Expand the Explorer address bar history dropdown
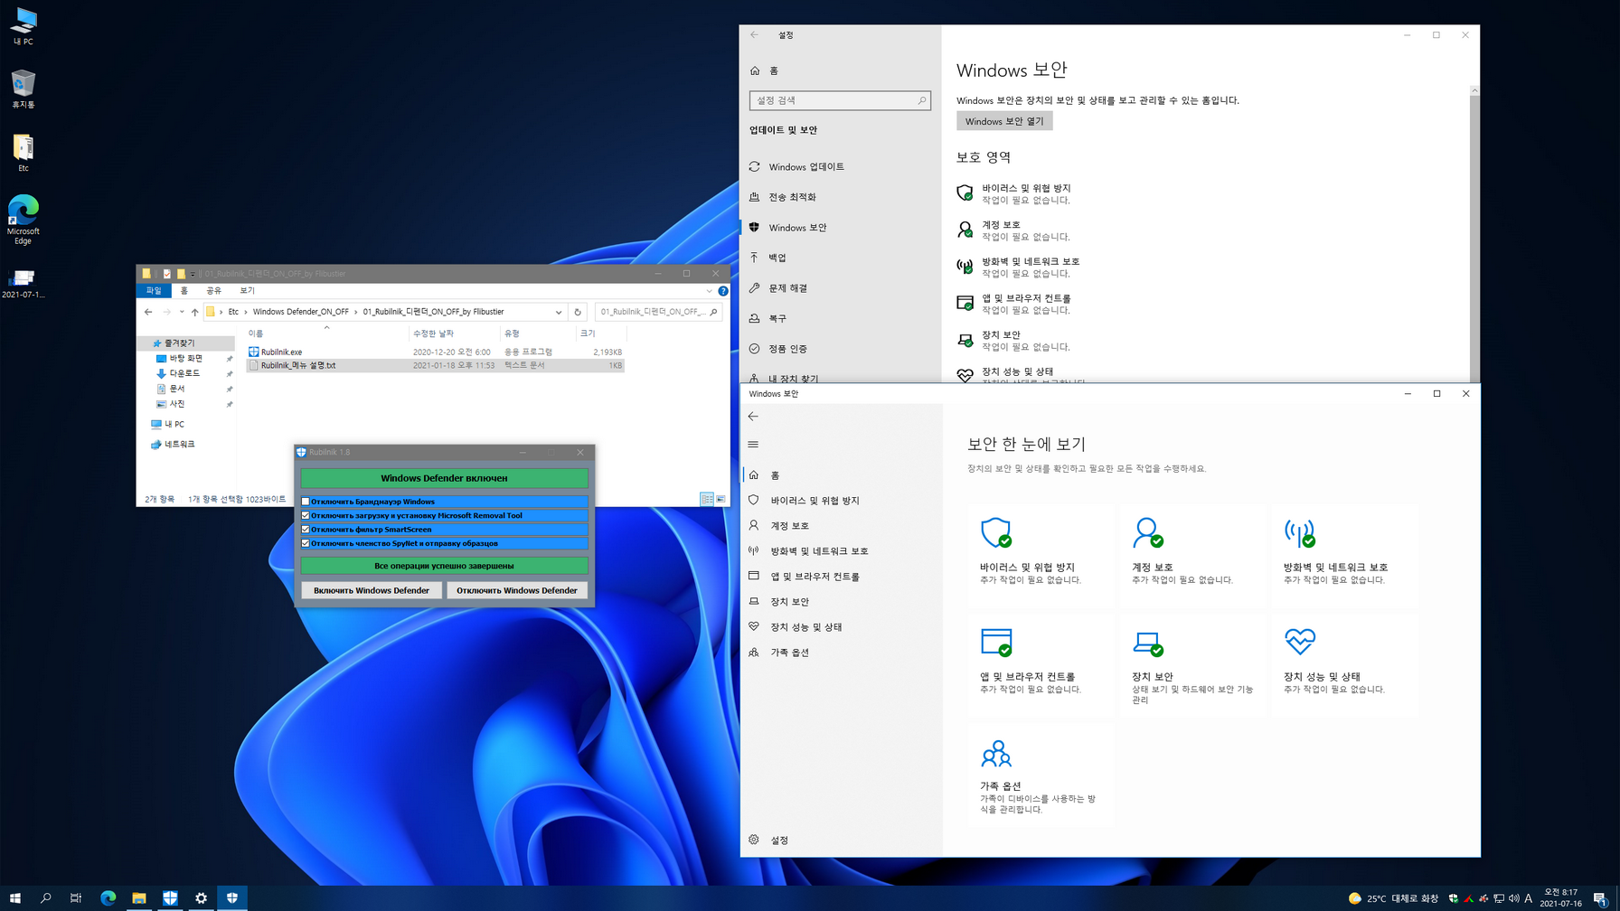Viewport: 1620px width, 911px height. point(559,312)
